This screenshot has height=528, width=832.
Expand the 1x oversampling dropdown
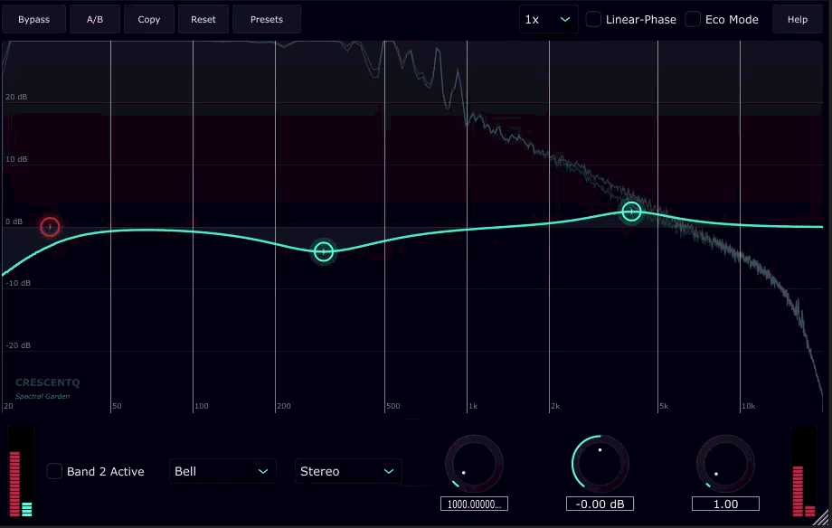(548, 19)
